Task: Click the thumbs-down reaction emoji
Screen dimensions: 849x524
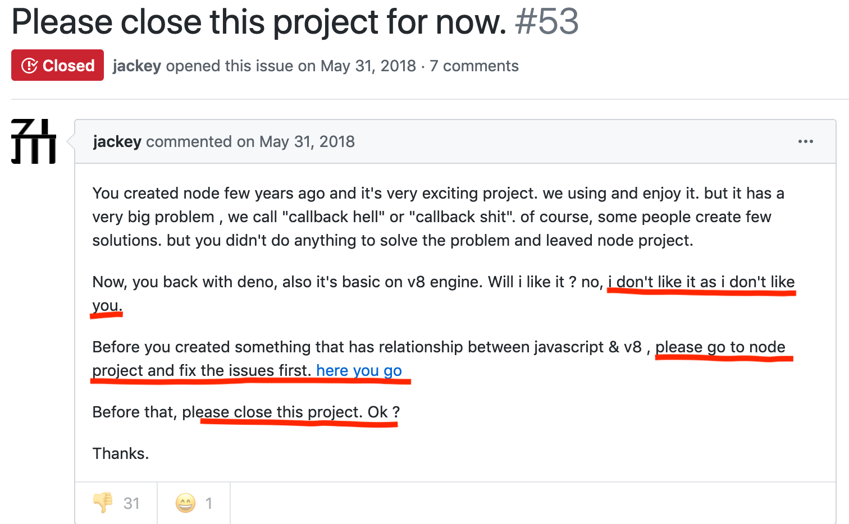Action: click(x=103, y=503)
